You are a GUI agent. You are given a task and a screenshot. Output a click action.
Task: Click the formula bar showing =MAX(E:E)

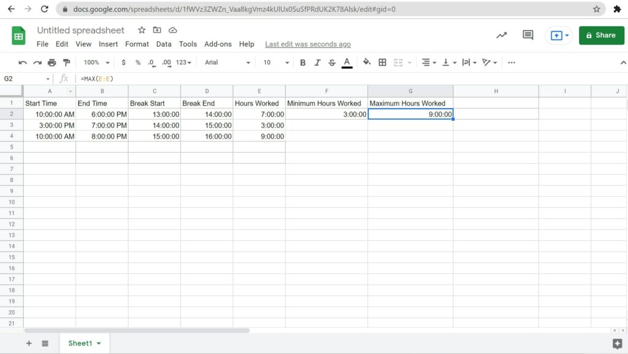pos(245,79)
